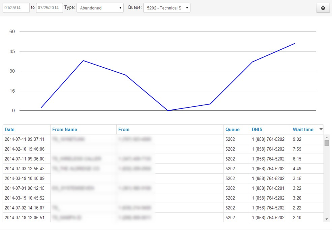
Task: Click the wait time value 9:02
Action: click(297, 139)
